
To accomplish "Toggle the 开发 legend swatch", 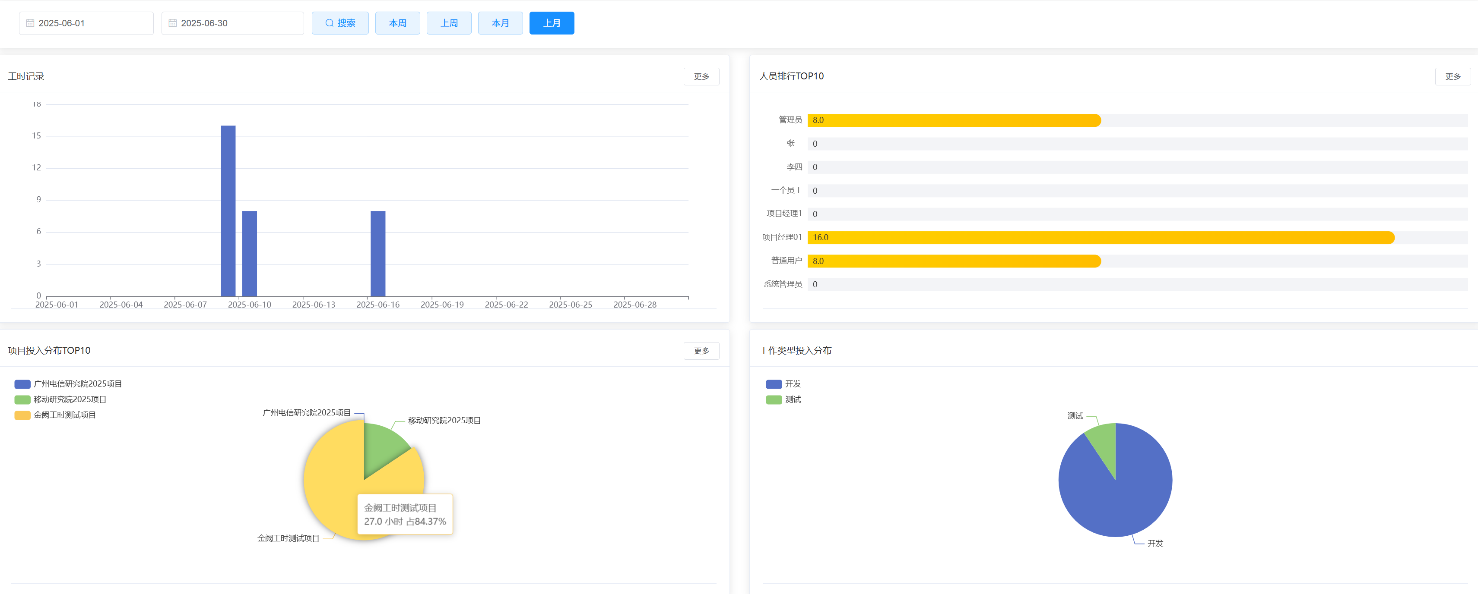I will pyautogui.click(x=774, y=384).
